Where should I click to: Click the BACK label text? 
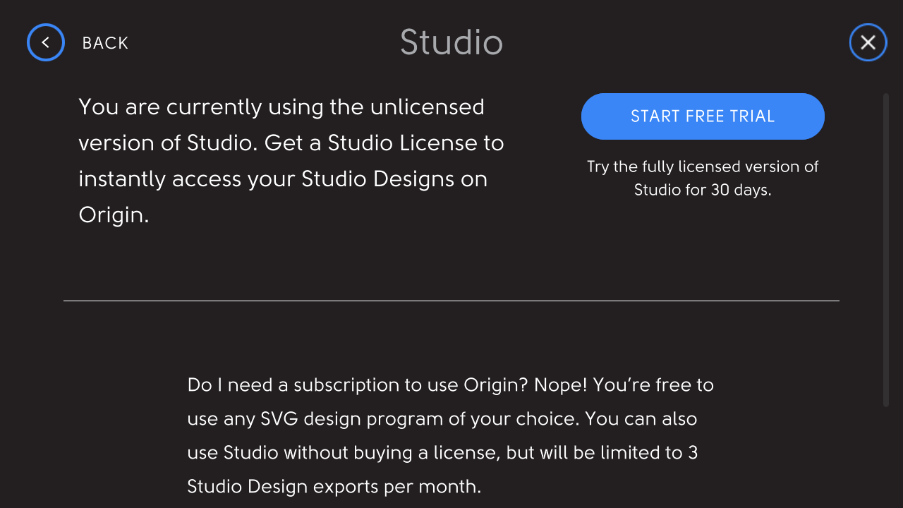[105, 42]
